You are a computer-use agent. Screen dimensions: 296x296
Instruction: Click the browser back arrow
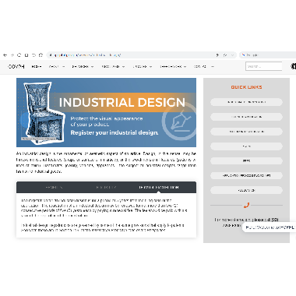pyautogui.click(x=5, y=55)
